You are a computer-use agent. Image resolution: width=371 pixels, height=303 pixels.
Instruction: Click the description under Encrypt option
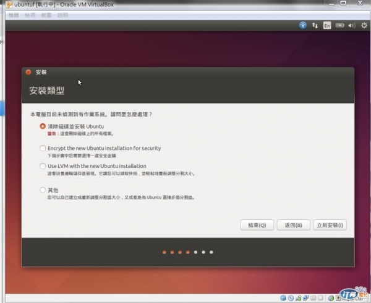pyautogui.click(x=82, y=156)
